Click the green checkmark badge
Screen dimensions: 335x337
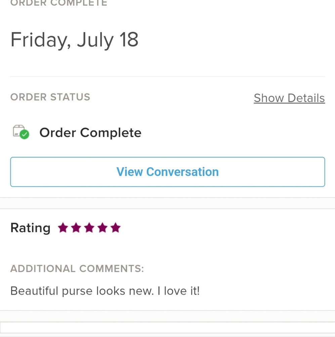25,134
